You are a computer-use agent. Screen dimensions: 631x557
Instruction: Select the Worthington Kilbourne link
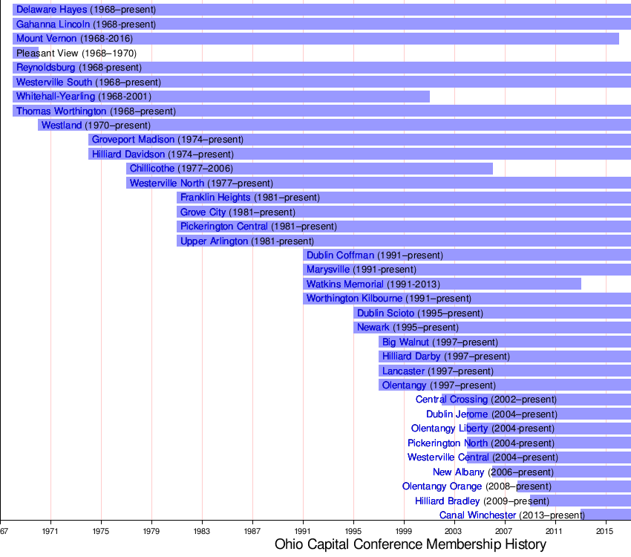point(354,299)
